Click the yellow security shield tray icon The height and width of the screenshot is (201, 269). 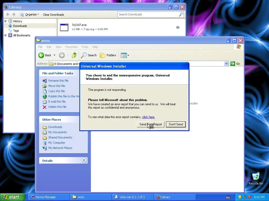240,197
